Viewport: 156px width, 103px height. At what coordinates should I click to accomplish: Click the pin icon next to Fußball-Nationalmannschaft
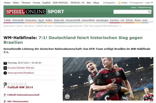pyautogui.click(x=5, y=95)
